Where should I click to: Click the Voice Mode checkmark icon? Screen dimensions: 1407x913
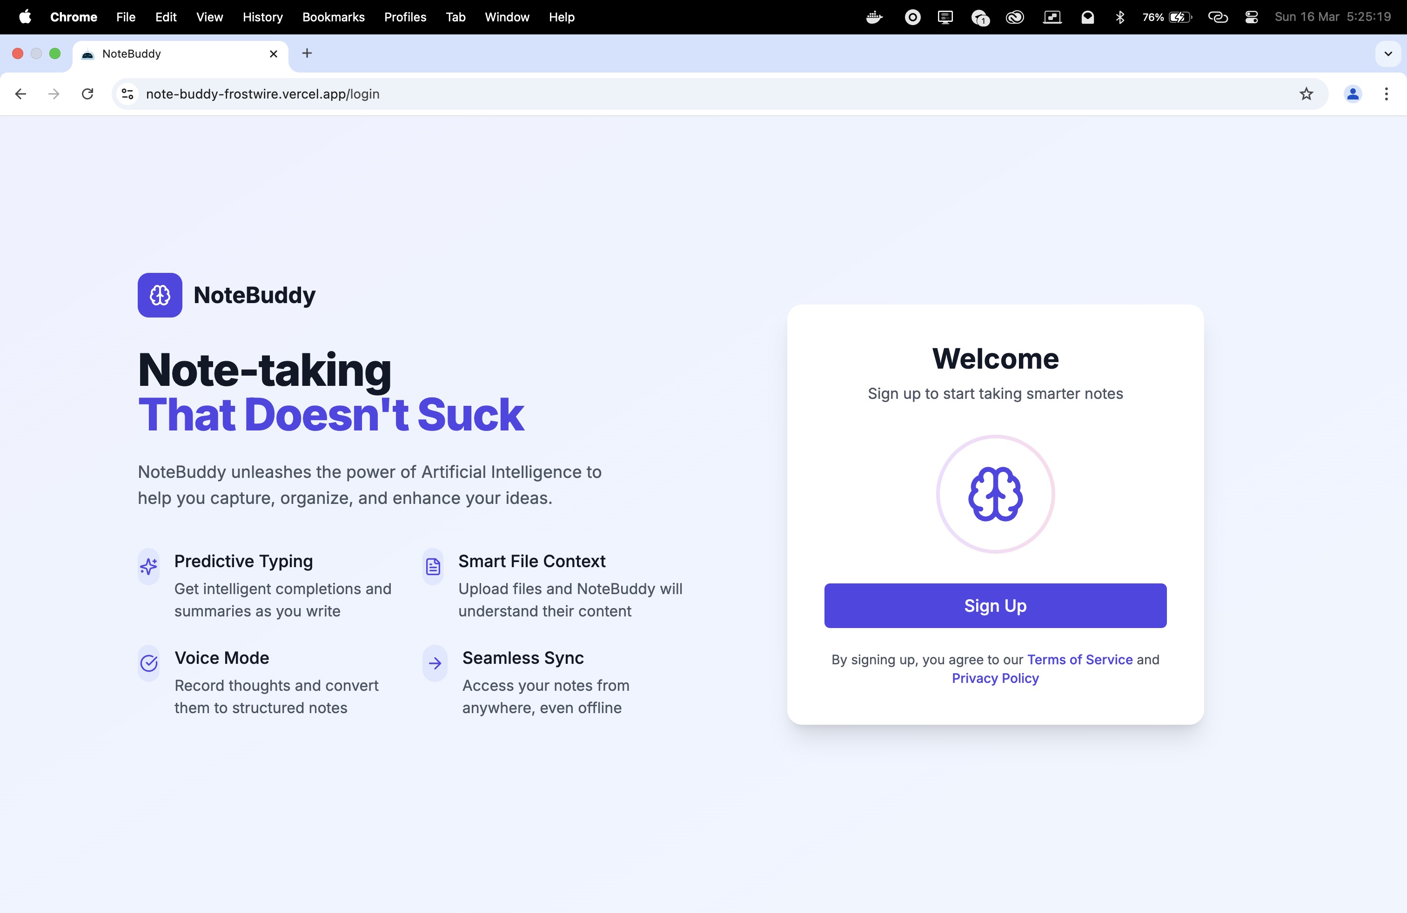148,663
